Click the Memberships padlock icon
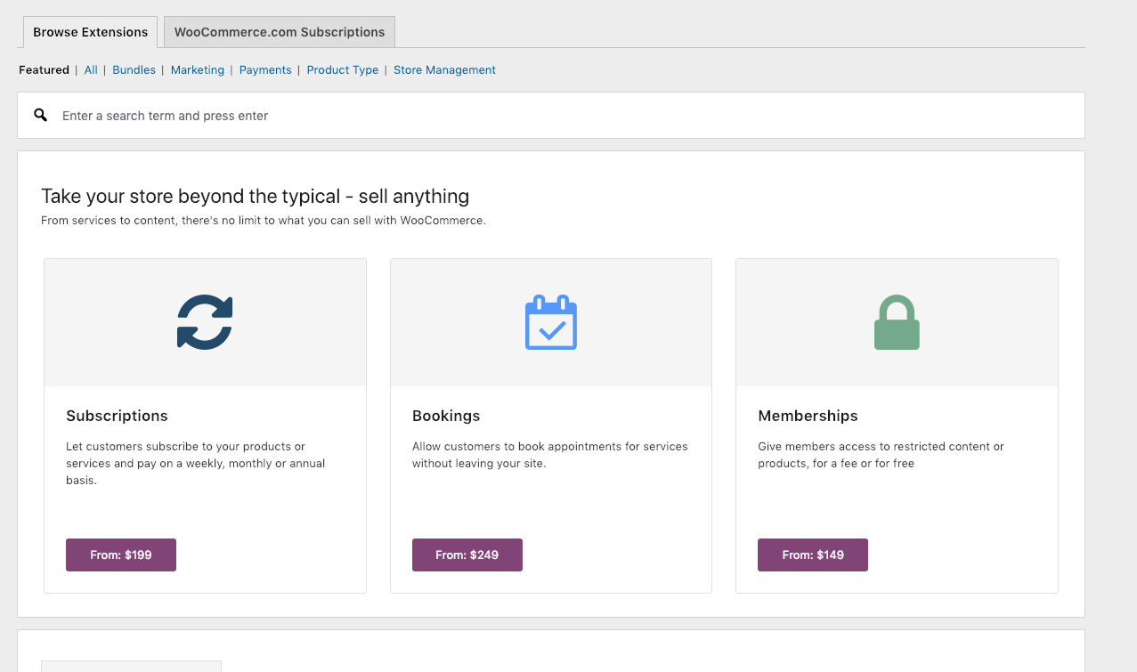Screen dimensions: 1137x672 tap(897, 322)
